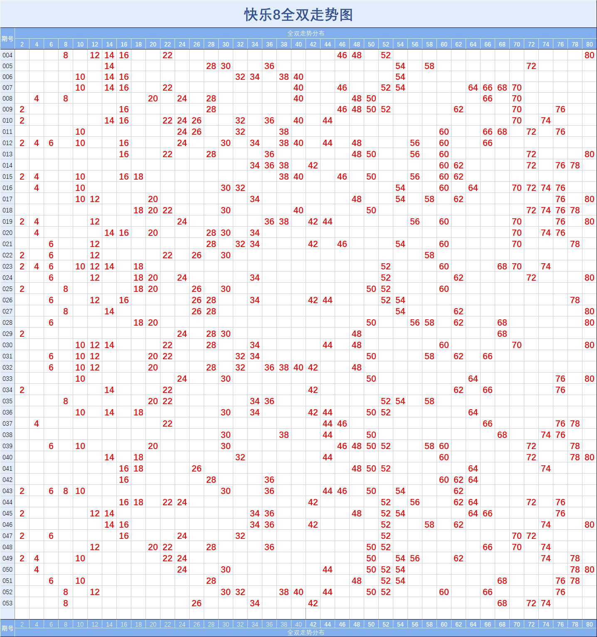Select number 36 in issue 042 row

(269, 479)
